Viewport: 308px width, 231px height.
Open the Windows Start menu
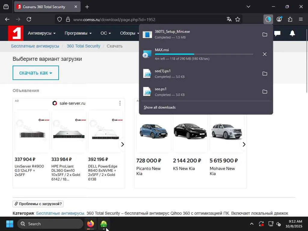coord(10,224)
